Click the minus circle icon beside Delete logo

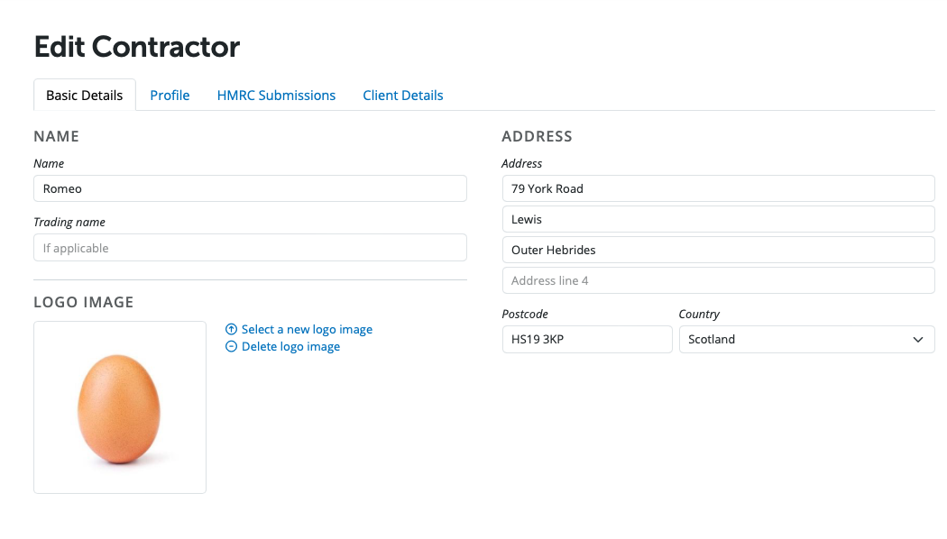(x=232, y=347)
